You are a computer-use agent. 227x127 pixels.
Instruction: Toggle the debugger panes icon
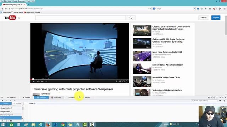click(220, 101)
